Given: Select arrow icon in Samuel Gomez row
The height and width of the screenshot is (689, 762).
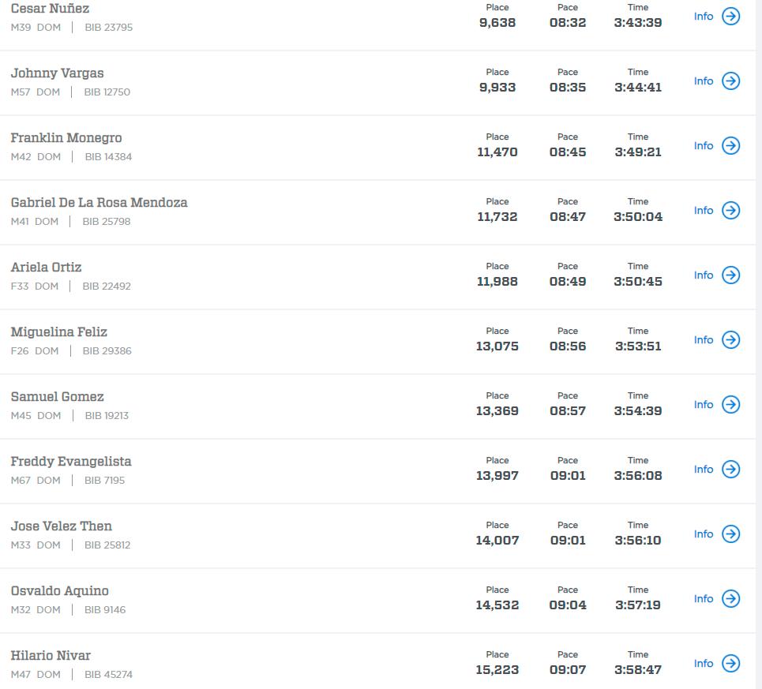Looking at the screenshot, I should pyautogui.click(x=731, y=405).
